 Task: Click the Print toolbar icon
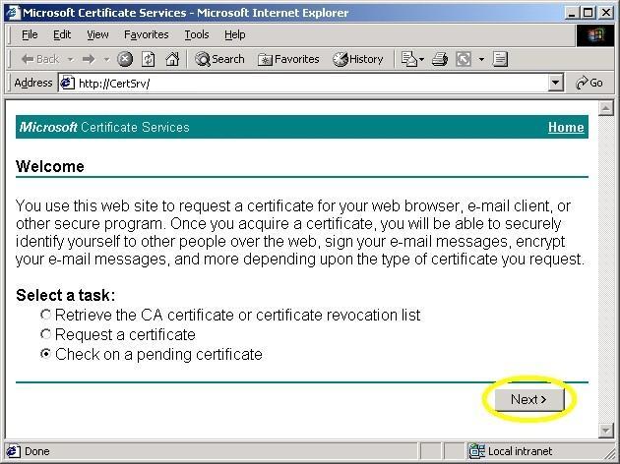(440, 60)
